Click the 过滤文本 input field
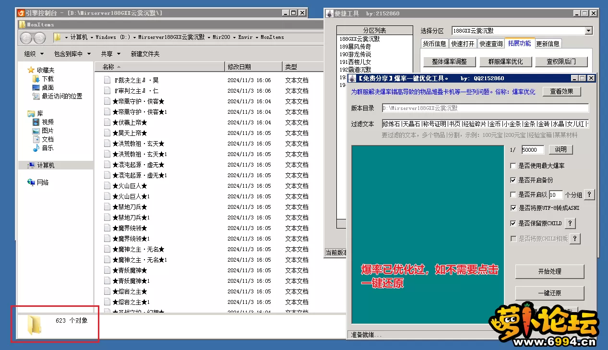608x350 pixels. (485, 124)
